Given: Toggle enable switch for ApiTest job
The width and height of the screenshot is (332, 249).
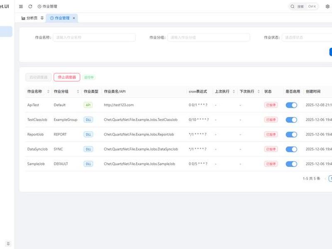Looking at the screenshot, I should point(291,105).
